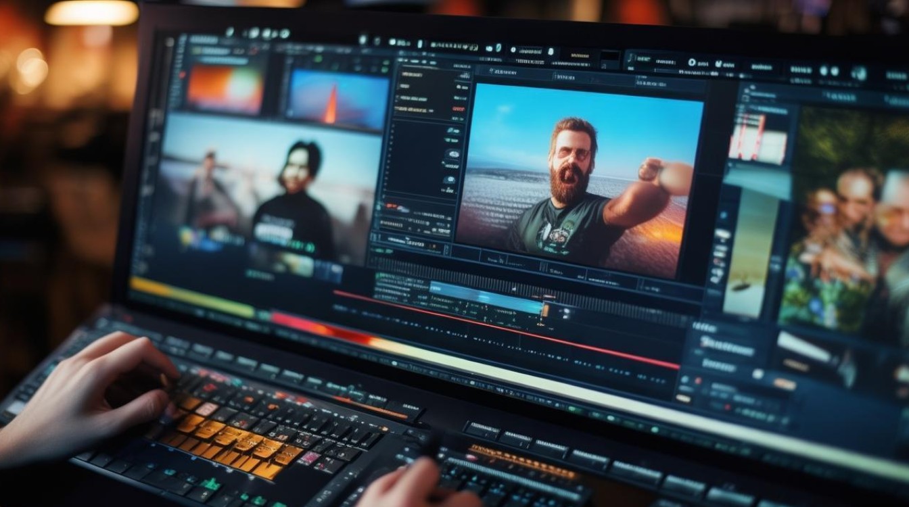Select the blue clip on the timeline
This screenshot has height=507, width=909.
click(x=486, y=298)
